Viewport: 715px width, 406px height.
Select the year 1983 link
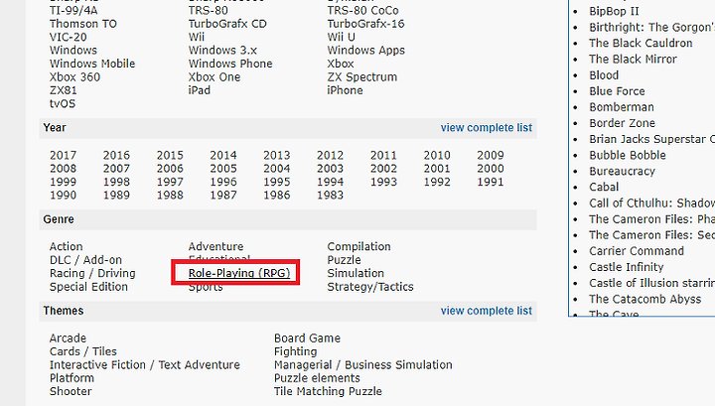[x=330, y=196]
